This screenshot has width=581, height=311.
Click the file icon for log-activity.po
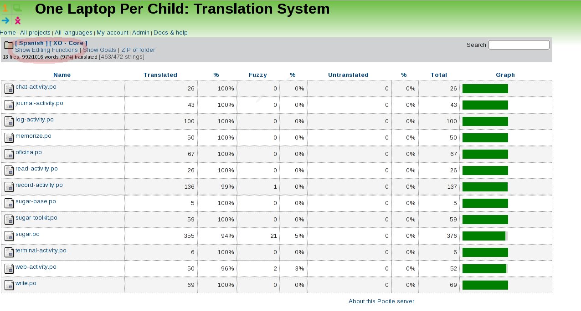click(9, 121)
